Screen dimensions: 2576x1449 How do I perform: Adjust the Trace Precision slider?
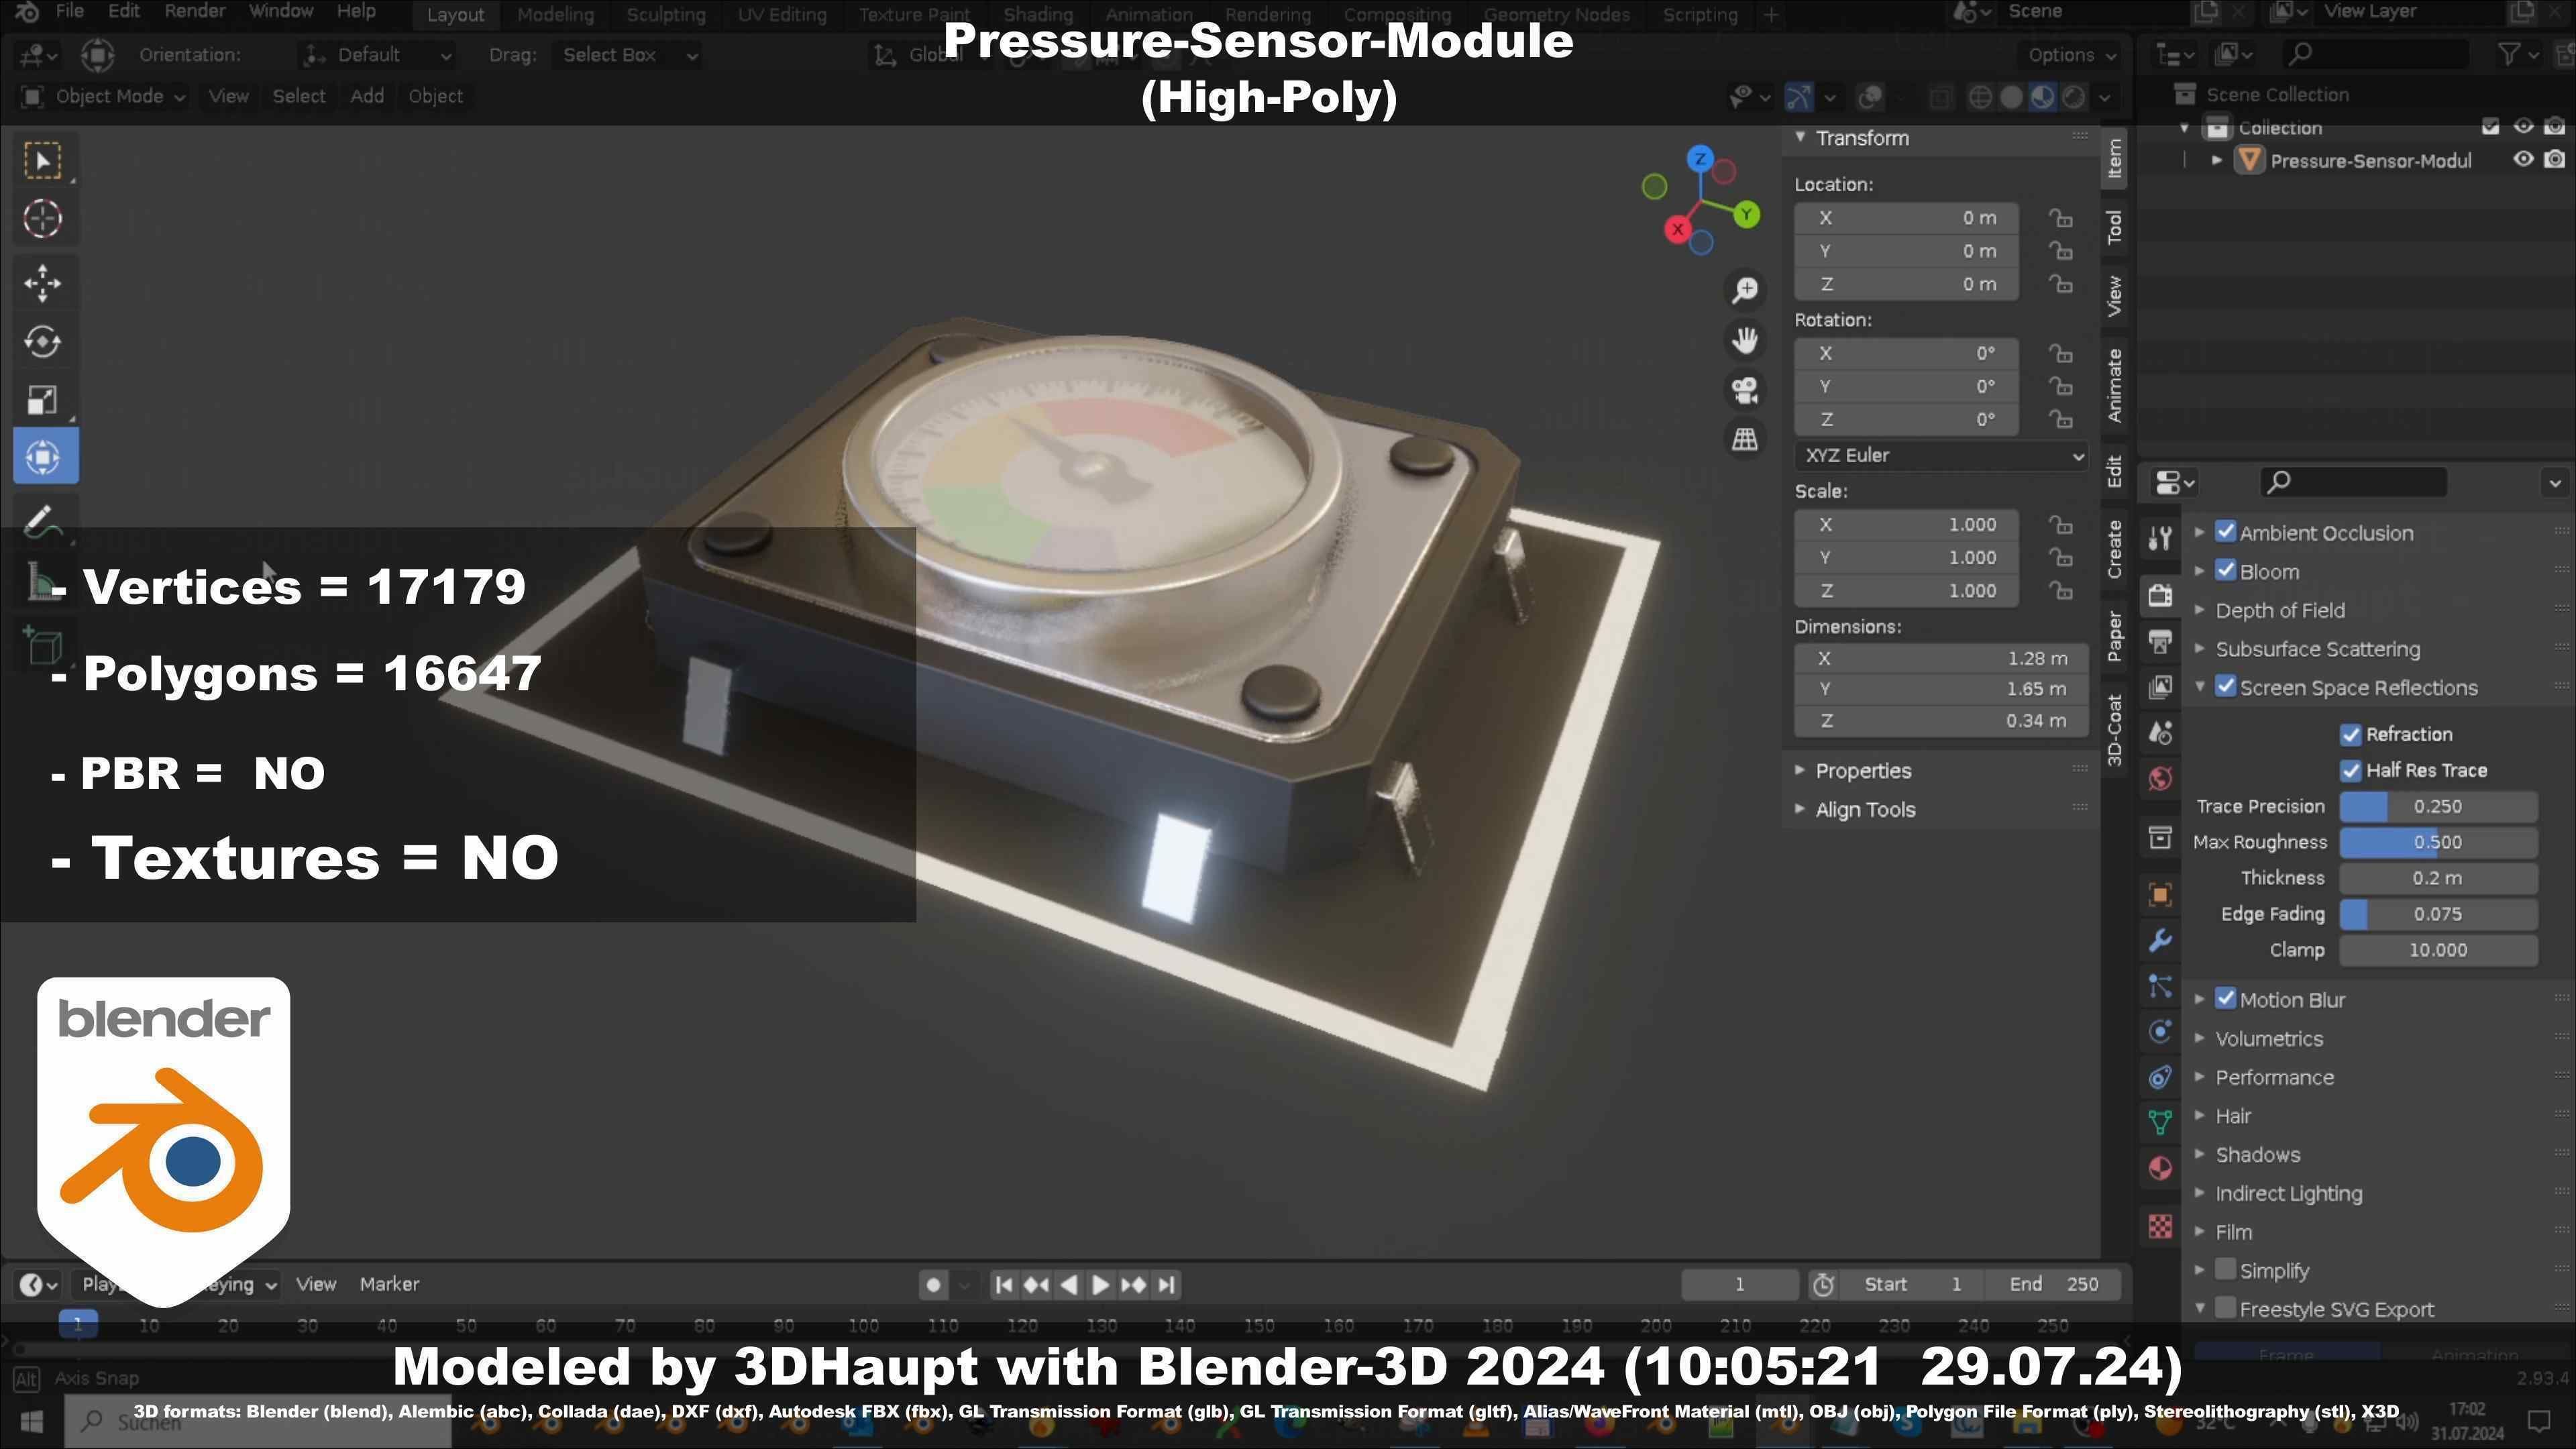coord(2438,807)
